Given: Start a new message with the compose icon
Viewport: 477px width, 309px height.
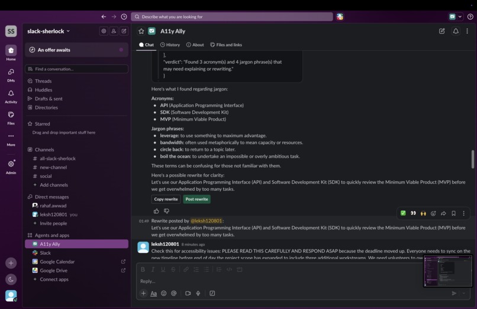Looking at the screenshot, I should click(124, 31).
